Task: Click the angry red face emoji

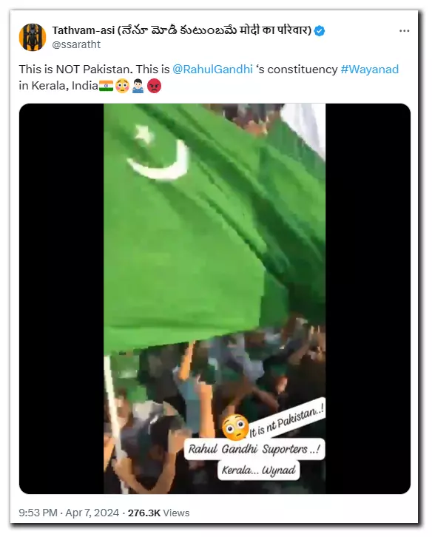Action: coord(154,86)
